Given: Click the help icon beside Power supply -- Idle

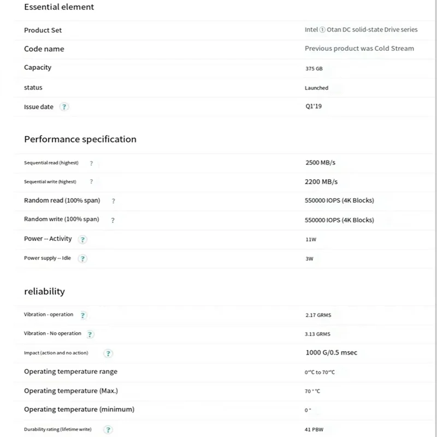Looking at the screenshot, I should [82, 258].
